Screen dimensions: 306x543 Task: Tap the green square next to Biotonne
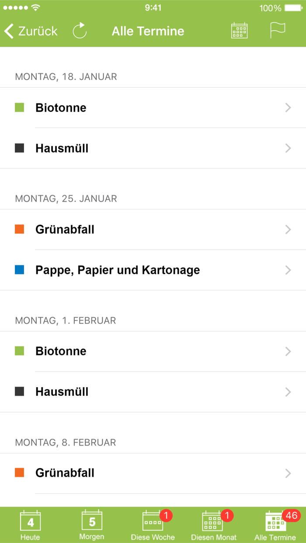[21, 107]
